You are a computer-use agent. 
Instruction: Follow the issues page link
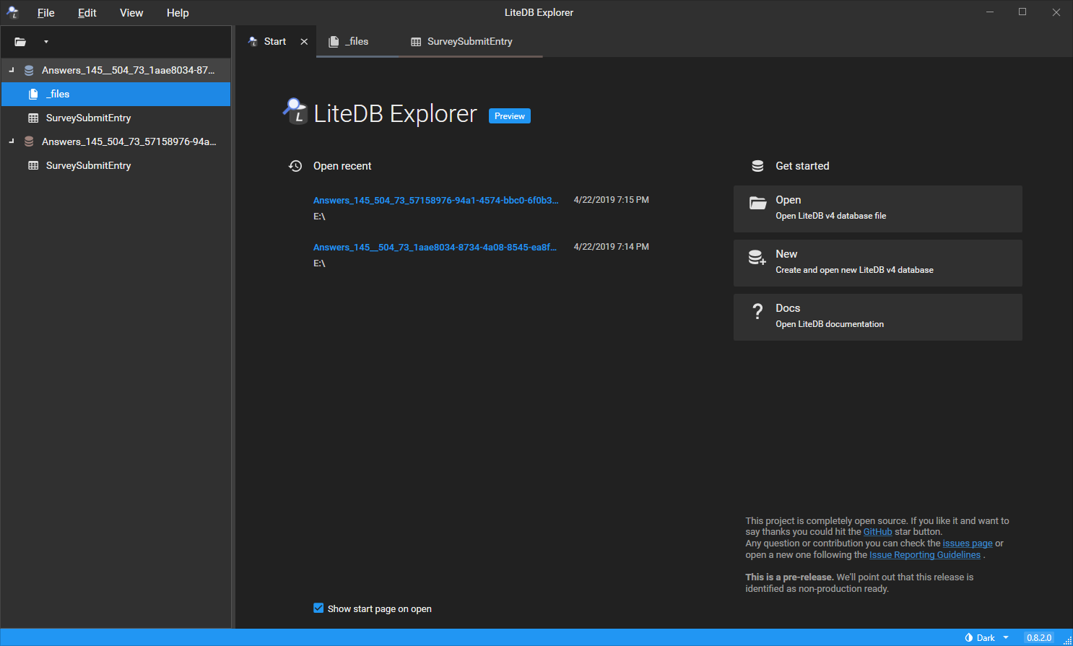(x=968, y=544)
